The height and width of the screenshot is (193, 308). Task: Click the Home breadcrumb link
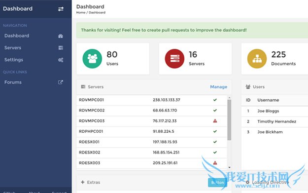point(81,12)
